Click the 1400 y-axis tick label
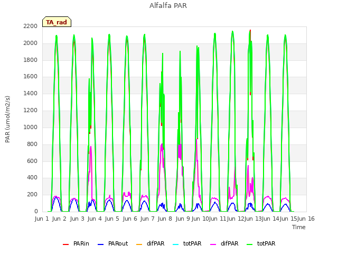Viewport: 338px width, 254px height. pos(31,93)
